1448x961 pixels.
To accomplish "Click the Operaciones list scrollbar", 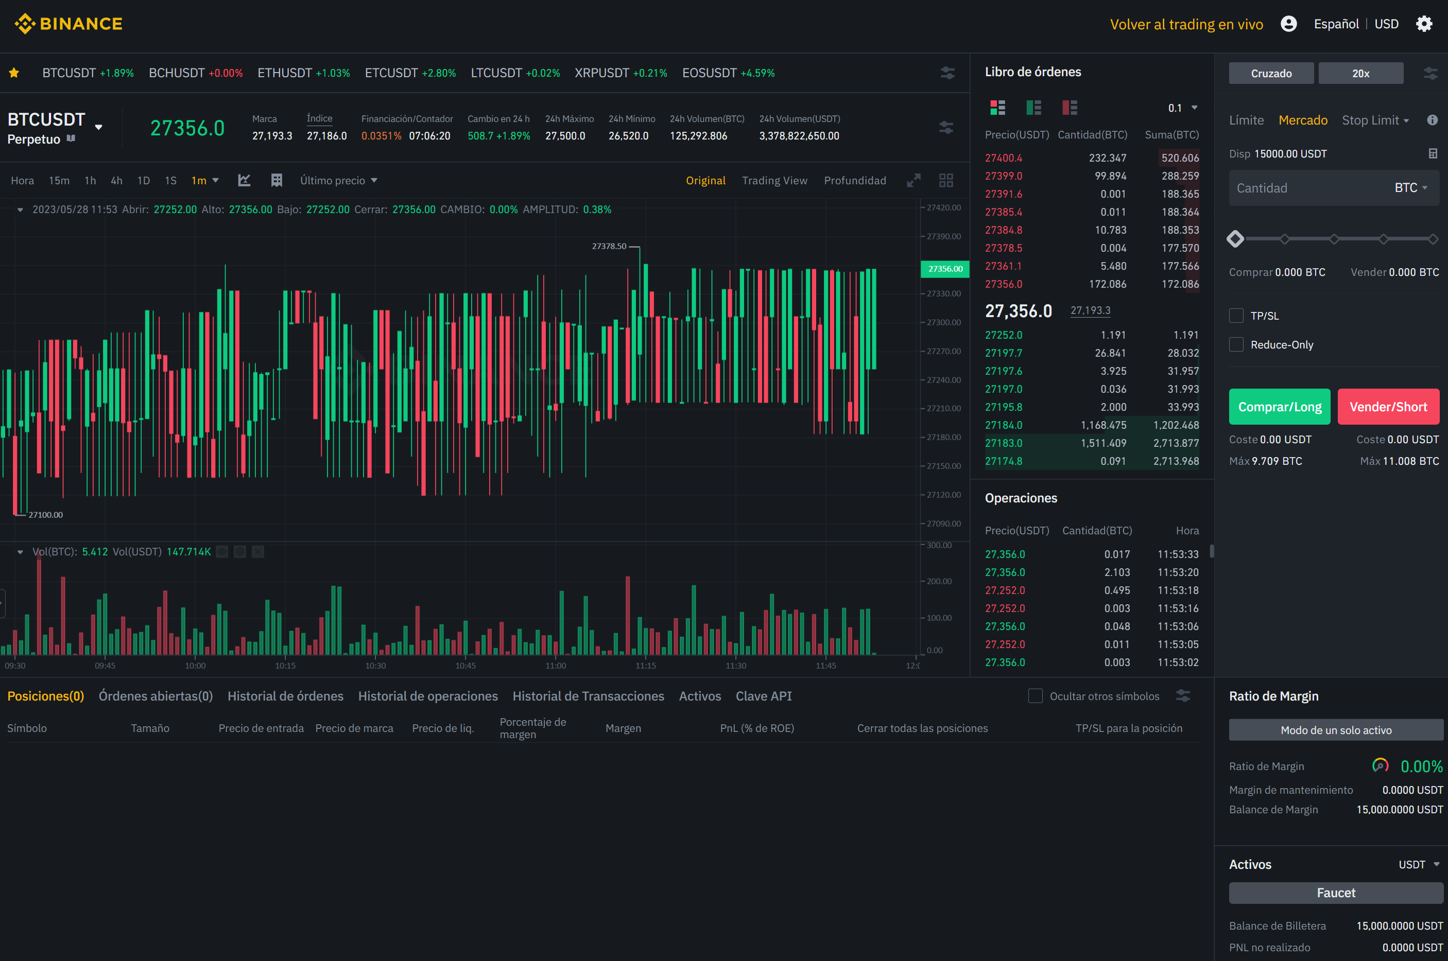I will click(1211, 551).
